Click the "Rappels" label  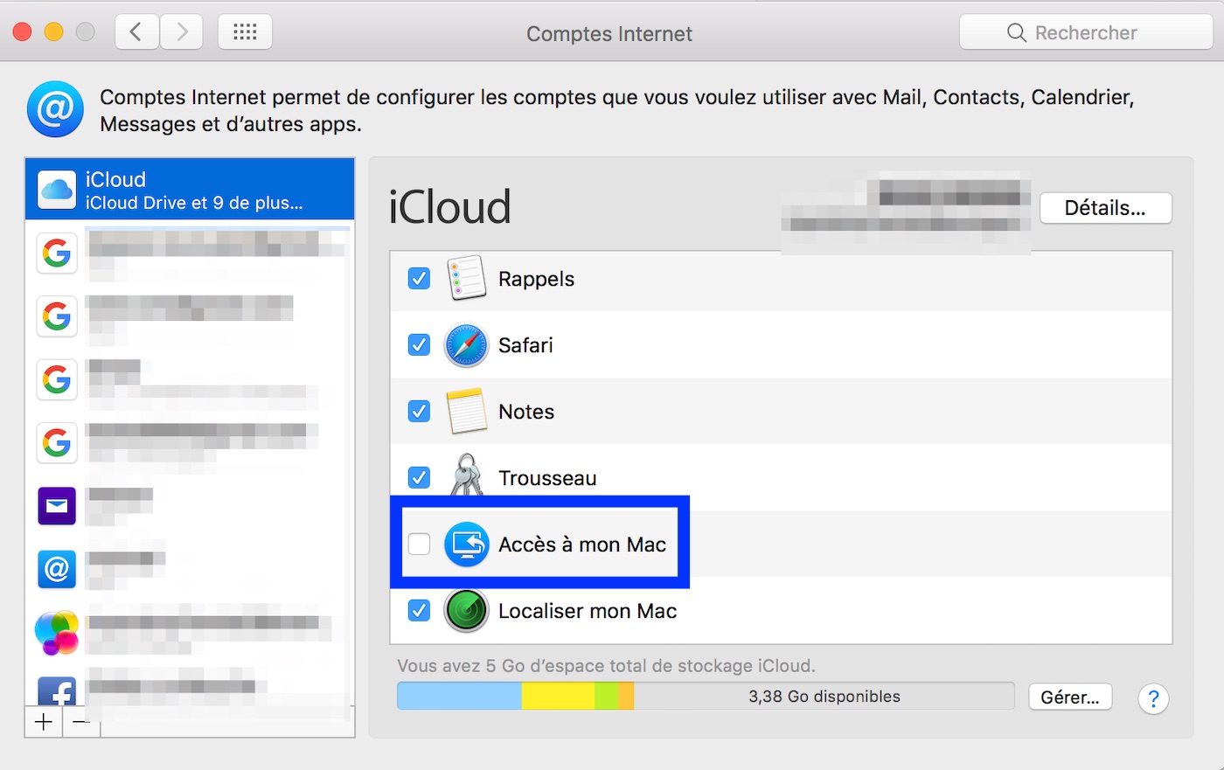click(536, 279)
